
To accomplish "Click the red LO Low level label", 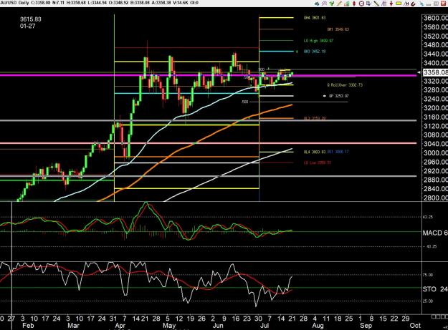I will pos(317,163).
